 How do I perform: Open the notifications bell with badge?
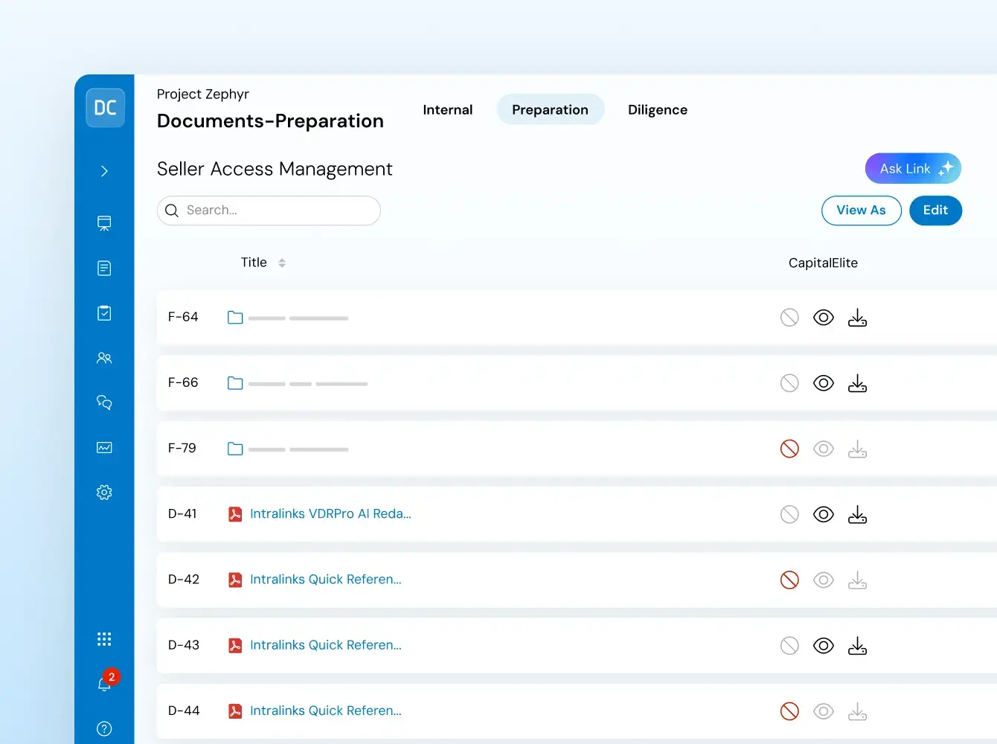coord(104,684)
